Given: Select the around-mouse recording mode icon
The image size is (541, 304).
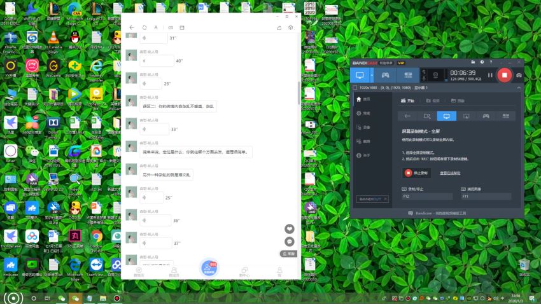Looking at the screenshot, I should 466,116.
